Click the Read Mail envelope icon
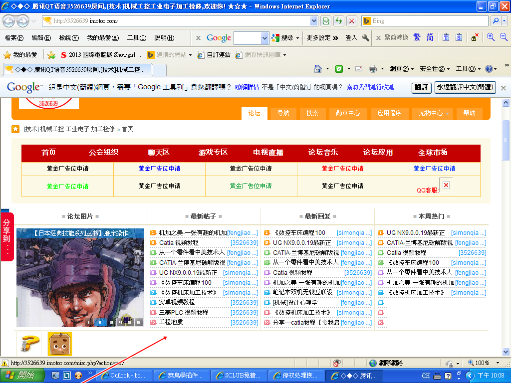 [359, 69]
